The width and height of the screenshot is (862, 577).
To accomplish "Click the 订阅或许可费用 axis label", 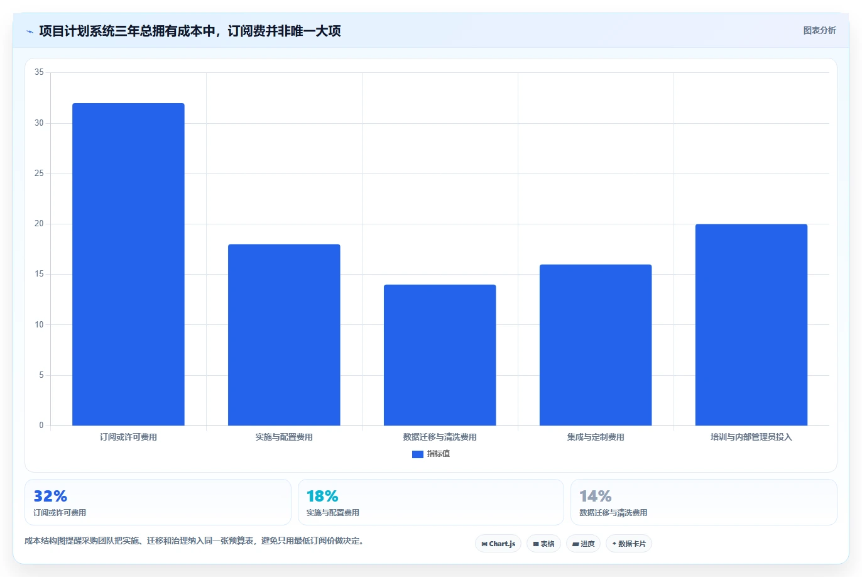I will 128,437.
